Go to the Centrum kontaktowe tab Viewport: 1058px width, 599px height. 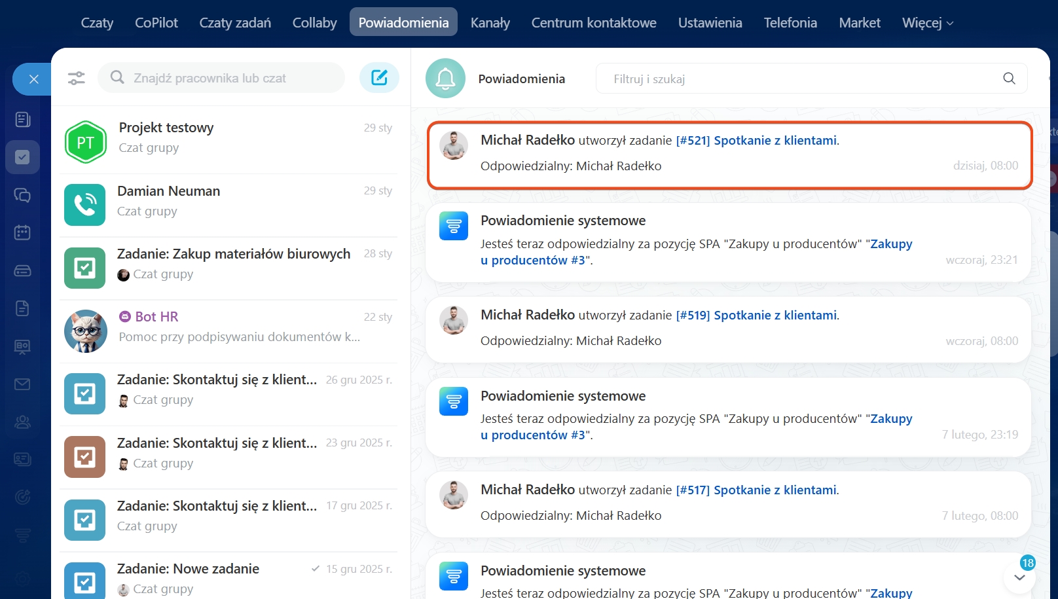(x=593, y=23)
